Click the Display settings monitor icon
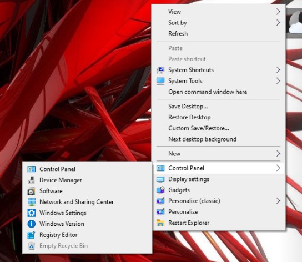This screenshot has height=262, width=302. click(x=160, y=179)
